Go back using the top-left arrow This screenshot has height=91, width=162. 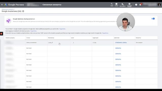[2, 5]
